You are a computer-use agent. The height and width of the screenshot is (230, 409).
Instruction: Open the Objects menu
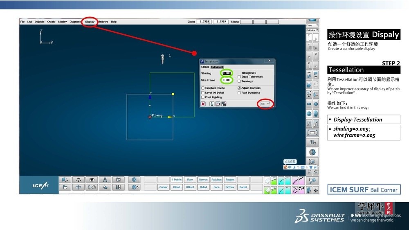click(x=39, y=22)
